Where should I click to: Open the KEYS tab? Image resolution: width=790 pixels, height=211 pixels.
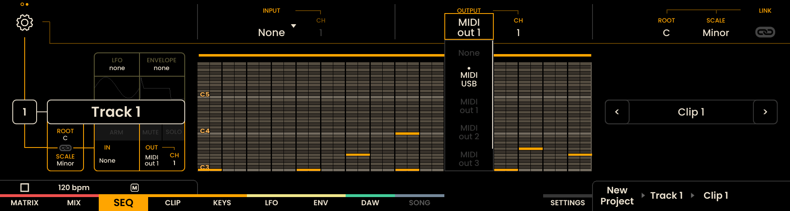(x=222, y=203)
